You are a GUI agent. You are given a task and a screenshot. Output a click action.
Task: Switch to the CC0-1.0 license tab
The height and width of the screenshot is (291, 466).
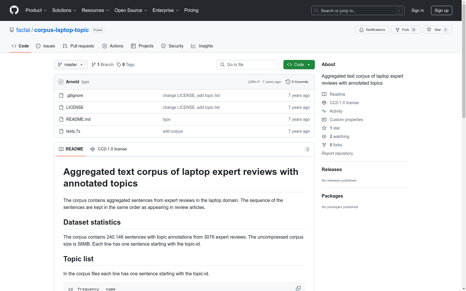pos(109,149)
